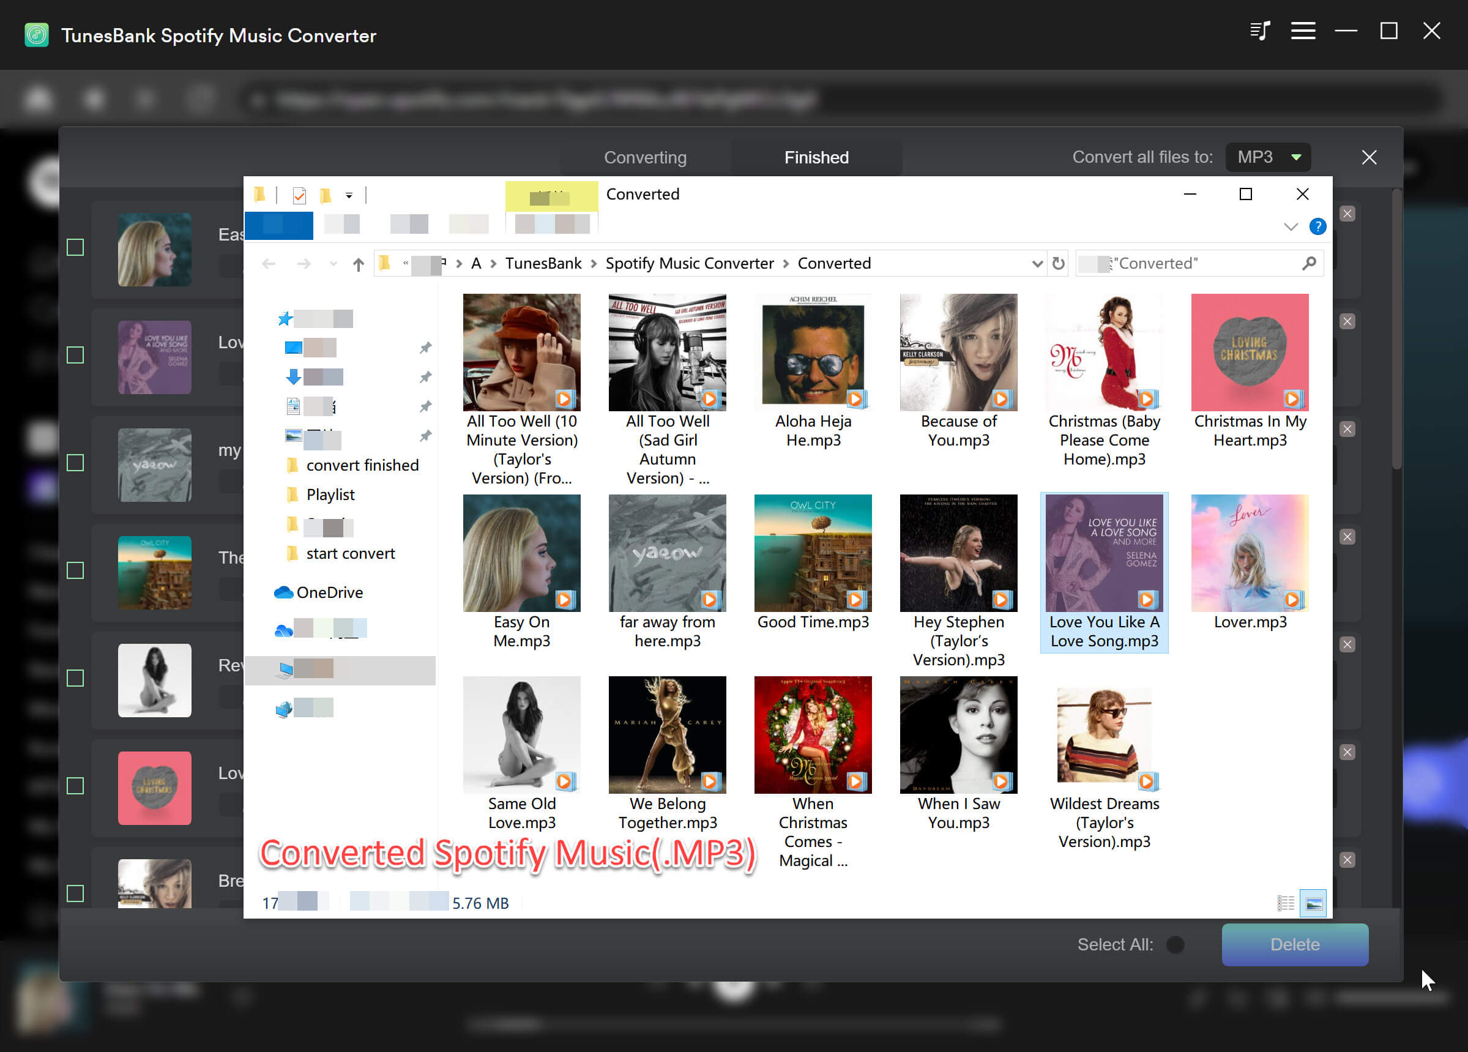Click Spotify Music Converter in breadcrumb

[x=690, y=264]
